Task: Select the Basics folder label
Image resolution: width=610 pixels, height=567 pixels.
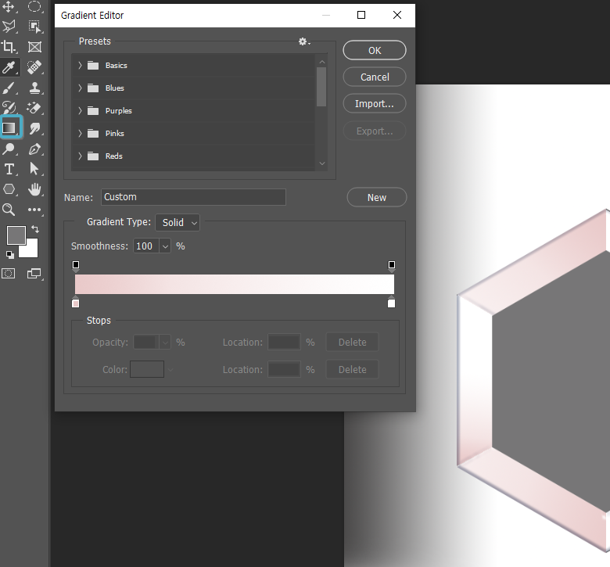Action: (117, 66)
